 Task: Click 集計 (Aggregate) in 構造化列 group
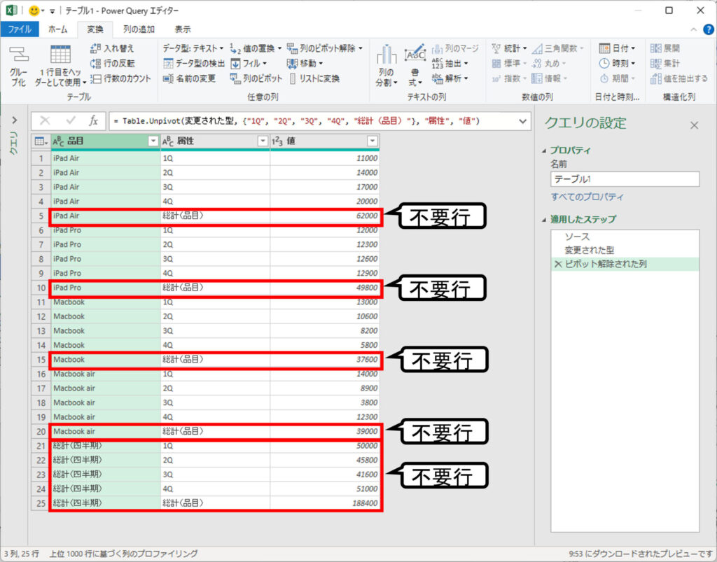tap(665, 63)
